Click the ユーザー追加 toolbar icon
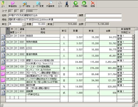This screenshot has width=138, height=107. tap(25, 4)
